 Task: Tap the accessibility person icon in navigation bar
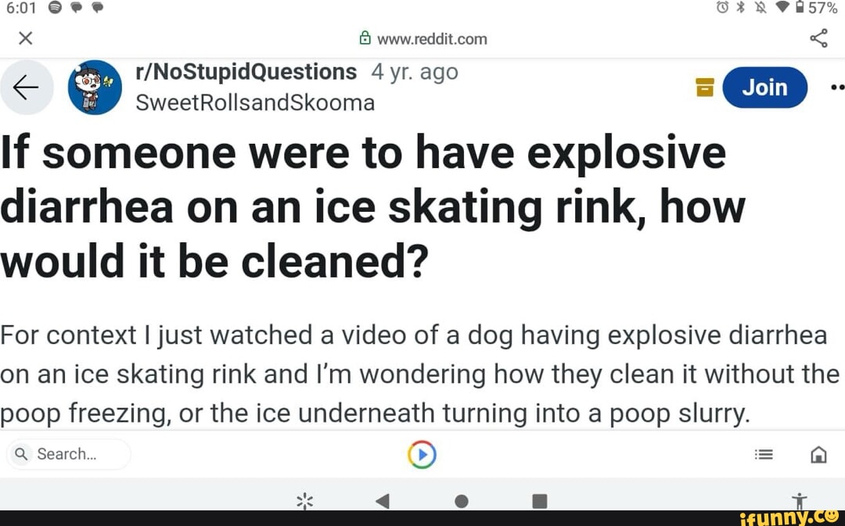coord(800,501)
